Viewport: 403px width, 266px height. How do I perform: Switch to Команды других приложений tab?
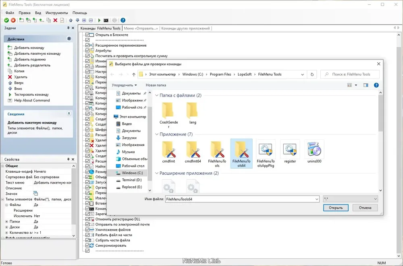click(185, 29)
